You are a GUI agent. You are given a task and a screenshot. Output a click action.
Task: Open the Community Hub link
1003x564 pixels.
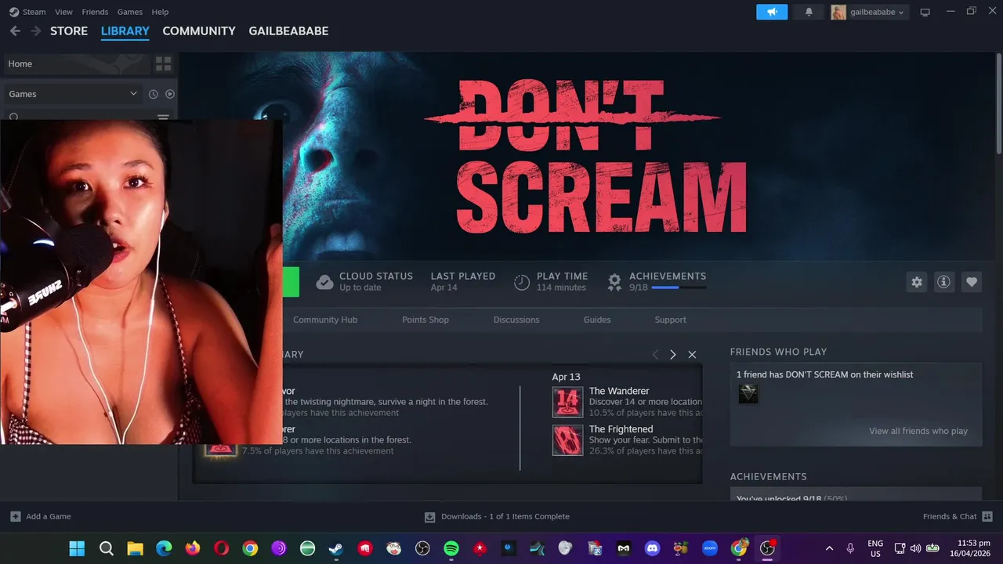pos(325,320)
